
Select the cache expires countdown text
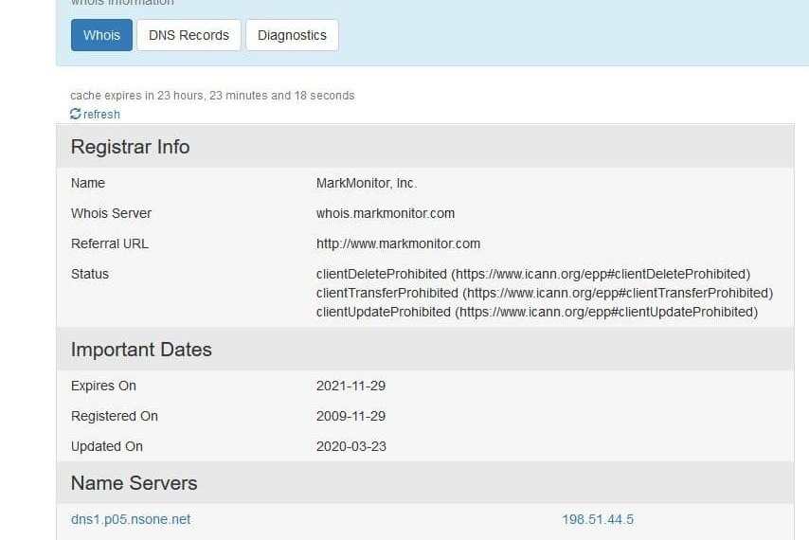(x=212, y=96)
